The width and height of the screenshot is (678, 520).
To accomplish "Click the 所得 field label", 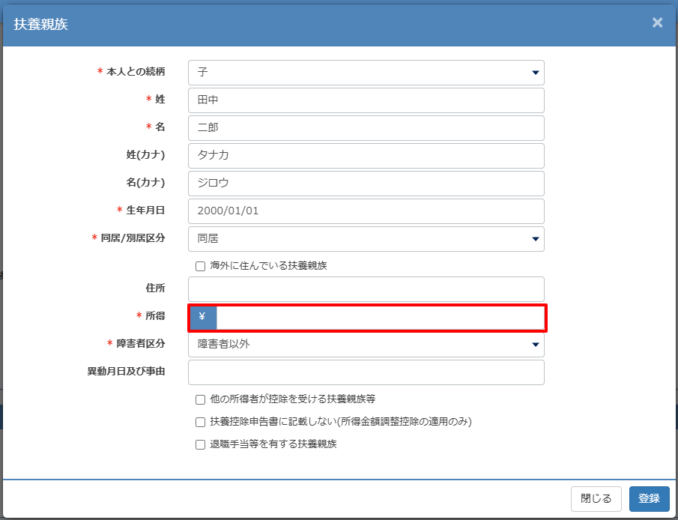I will click(x=155, y=316).
